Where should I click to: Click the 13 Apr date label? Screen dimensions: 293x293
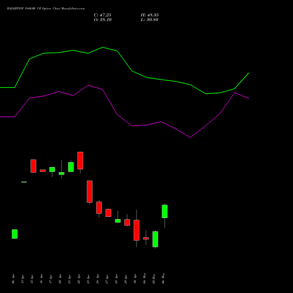[23, 279]
